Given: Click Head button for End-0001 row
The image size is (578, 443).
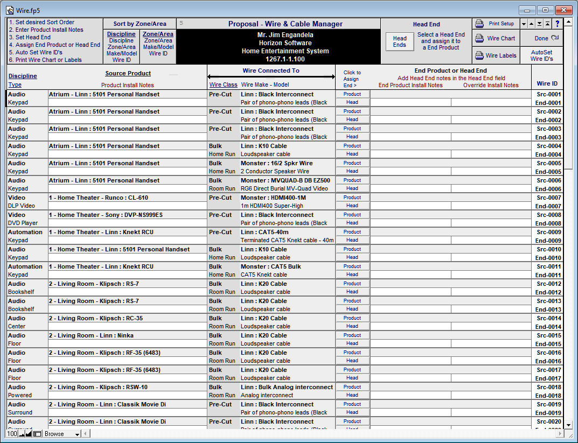Looking at the screenshot, I should [352, 102].
